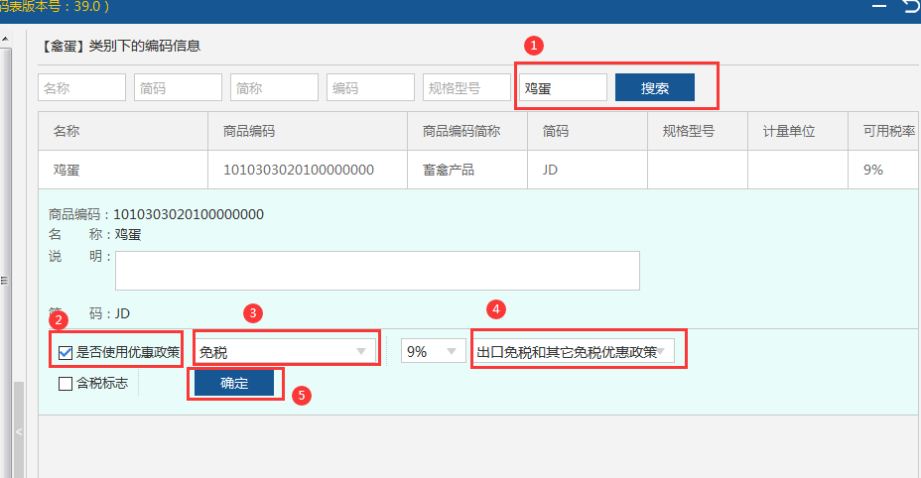Click the 搜索 search button
This screenshot has height=478, width=921.
[x=654, y=87]
